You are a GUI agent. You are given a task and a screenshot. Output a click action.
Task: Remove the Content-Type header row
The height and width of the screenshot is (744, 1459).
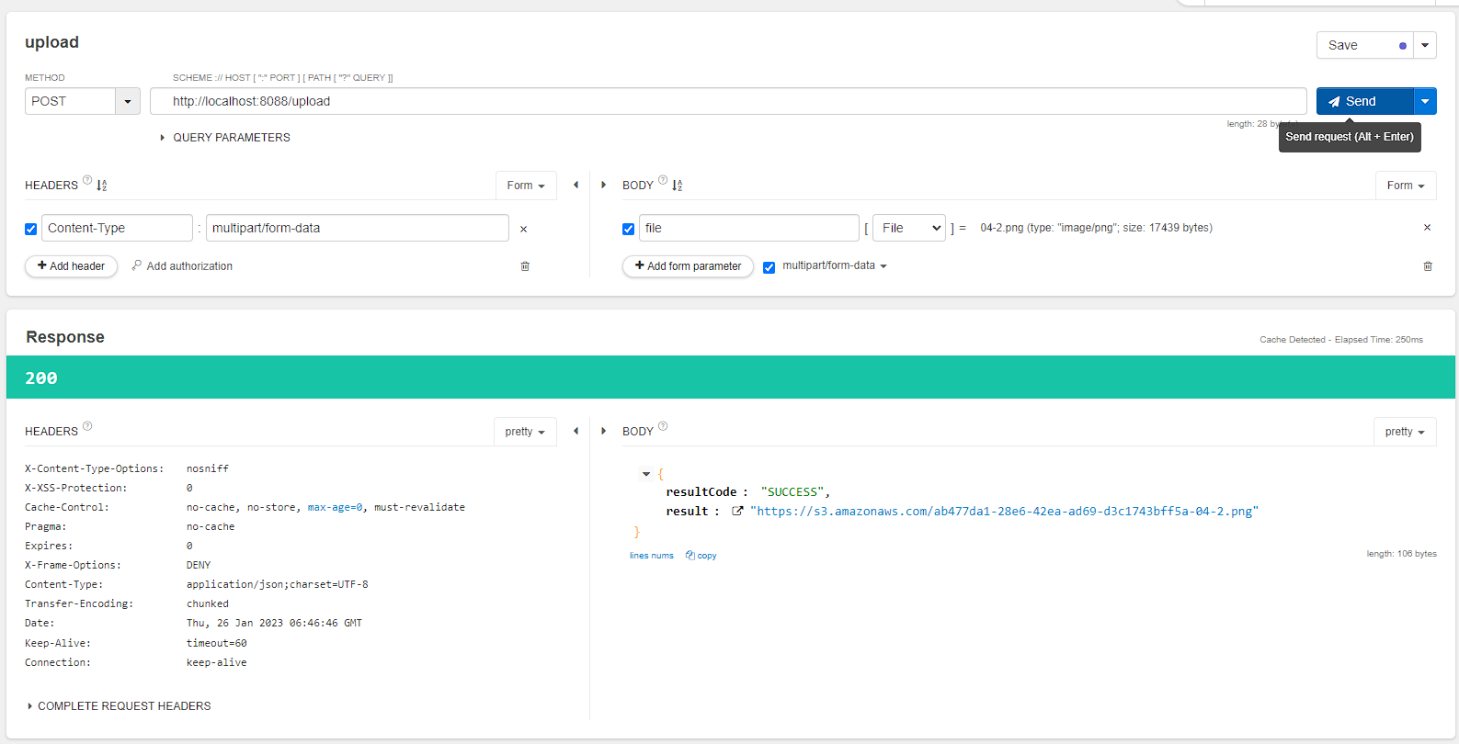[x=523, y=230]
